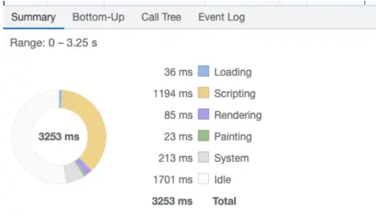
Task: Click the white Idle color swatch
Action: [x=203, y=179]
